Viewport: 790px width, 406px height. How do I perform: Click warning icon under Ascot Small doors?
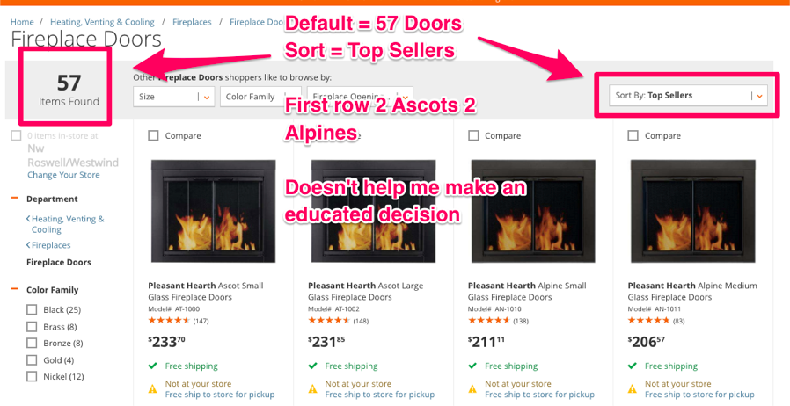tap(153, 389)
